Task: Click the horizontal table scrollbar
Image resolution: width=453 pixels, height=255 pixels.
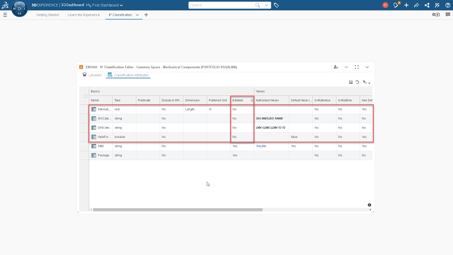Action: point(178,210)
